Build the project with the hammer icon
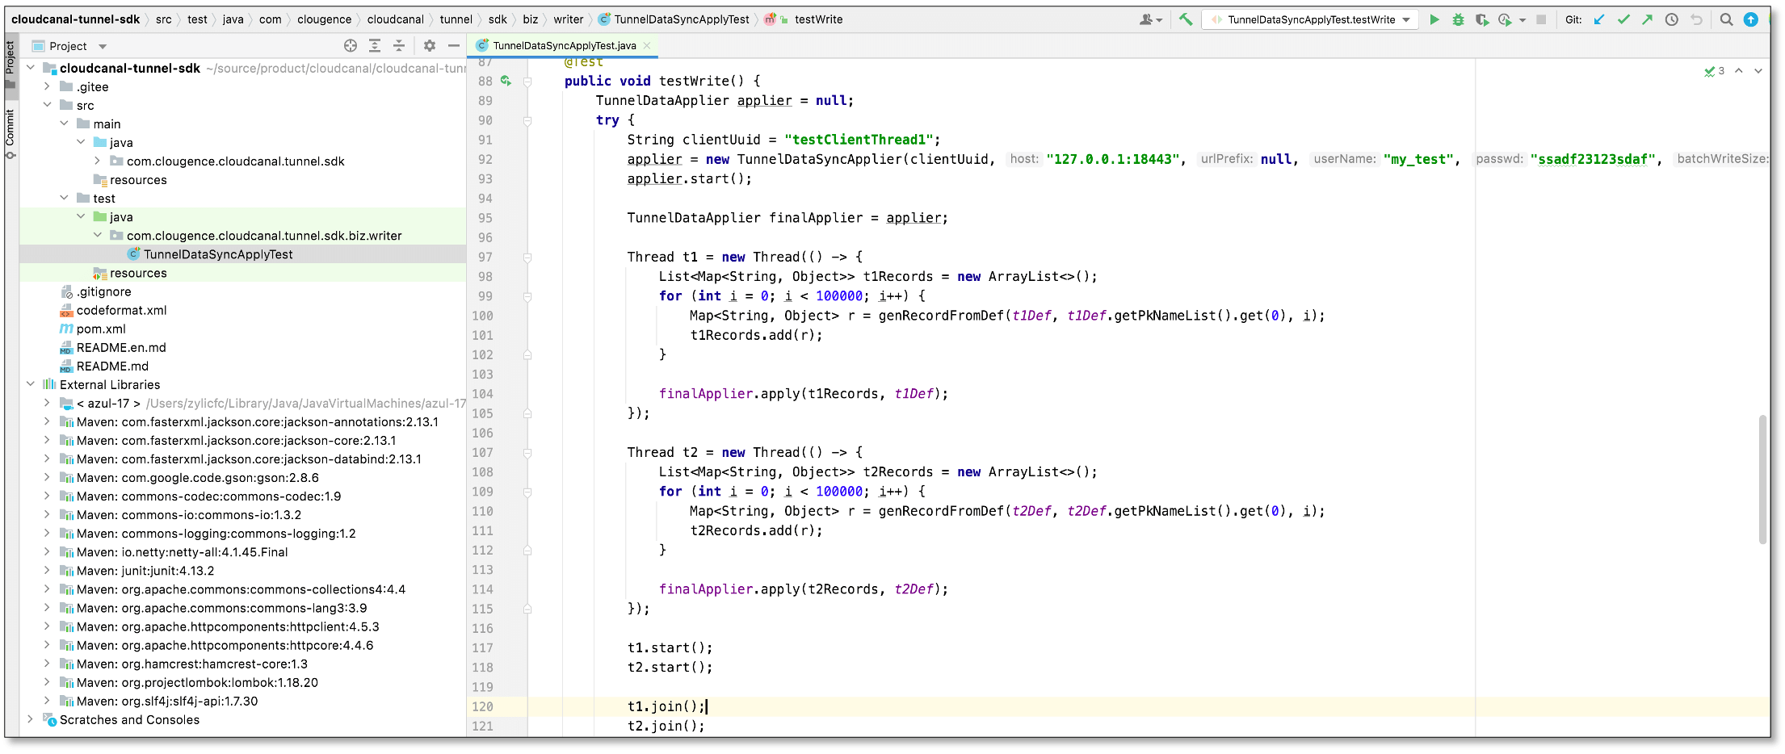 [x=1186, y=19]
